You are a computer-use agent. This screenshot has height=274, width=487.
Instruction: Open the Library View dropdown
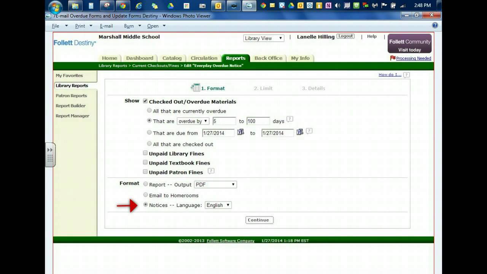click(264, 38)
